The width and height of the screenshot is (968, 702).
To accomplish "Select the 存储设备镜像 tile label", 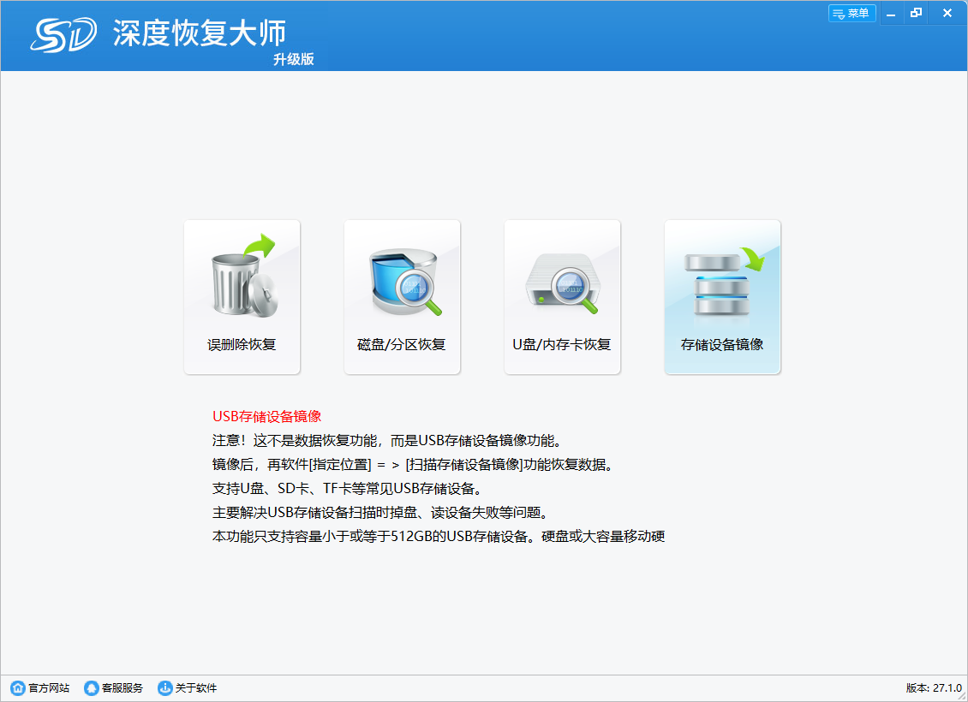I will pos(722,345).
